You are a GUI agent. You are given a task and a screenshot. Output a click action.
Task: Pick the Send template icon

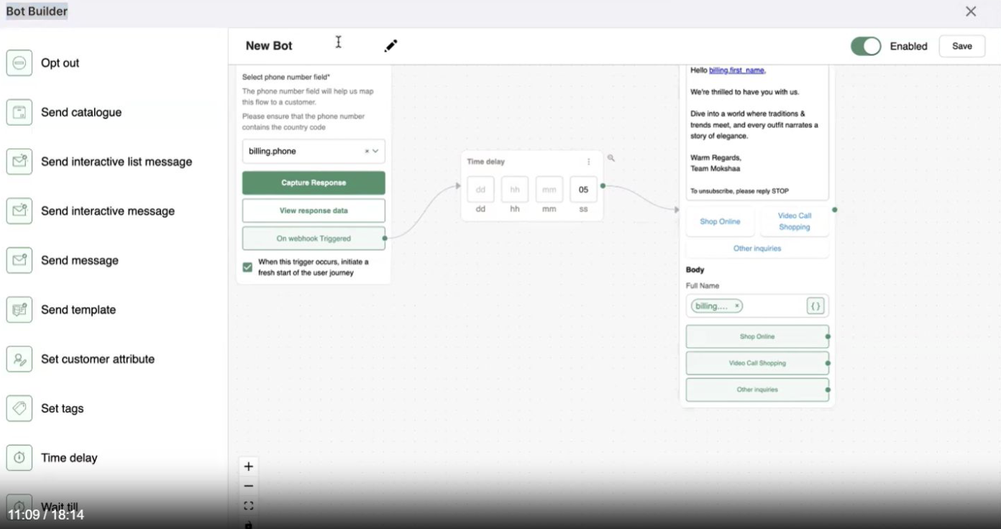tap(19, 310)
